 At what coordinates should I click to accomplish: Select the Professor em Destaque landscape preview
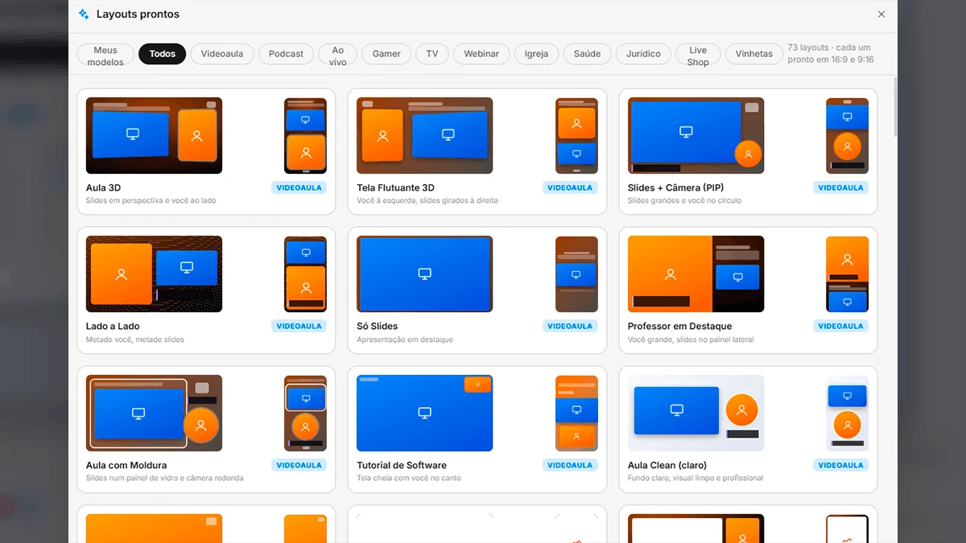(x=696, y=274)
